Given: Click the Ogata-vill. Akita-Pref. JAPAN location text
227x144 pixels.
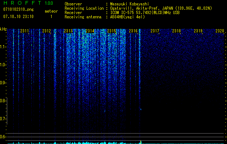Looking at the screenshot, I should click(x=161, y=8).
